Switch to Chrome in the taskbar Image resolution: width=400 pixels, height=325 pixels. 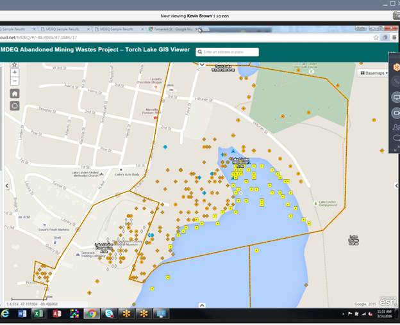(91, 313)
